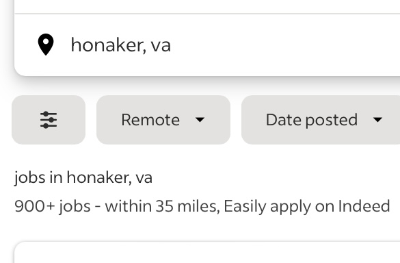Expand the Date posted filter dropdown
The height and width of the screenshot is (263, 400).
321,120
